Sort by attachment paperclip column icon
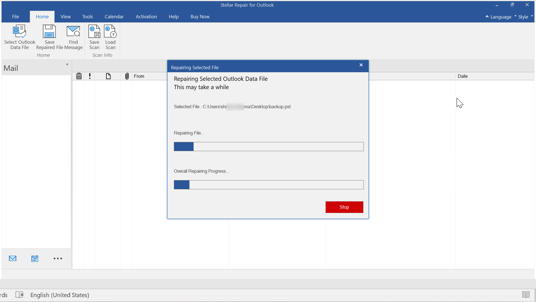536x302 pixels. (x=127, y=76)
